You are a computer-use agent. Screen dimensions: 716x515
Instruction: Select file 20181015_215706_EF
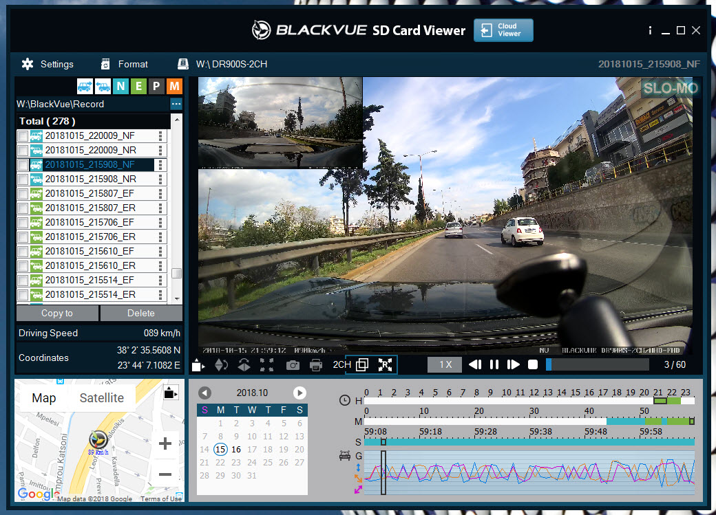(x=89, y=223)
